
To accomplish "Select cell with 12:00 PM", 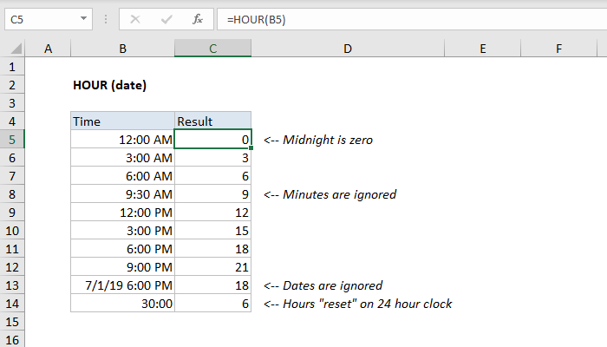I will click(x=123, y=213).
